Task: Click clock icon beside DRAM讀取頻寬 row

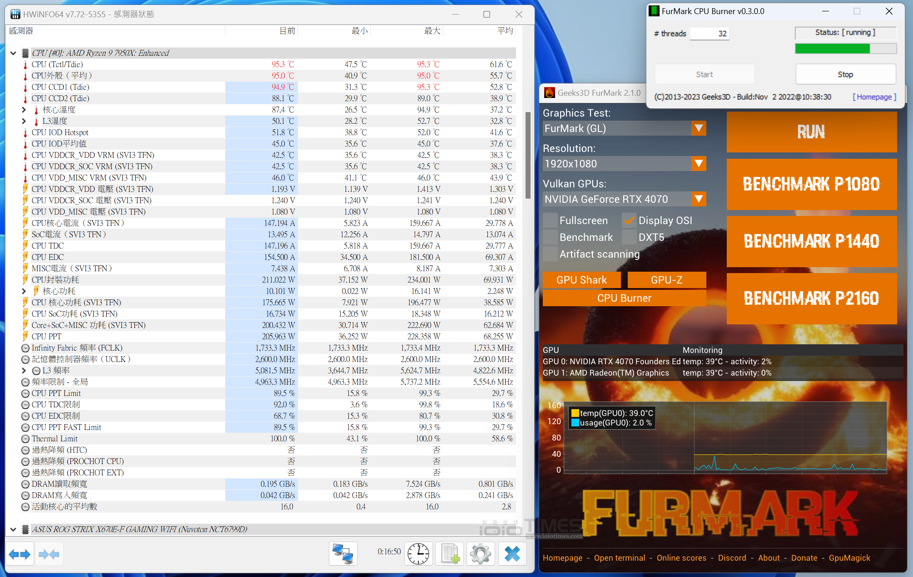Action: click(x=25, y=484)
